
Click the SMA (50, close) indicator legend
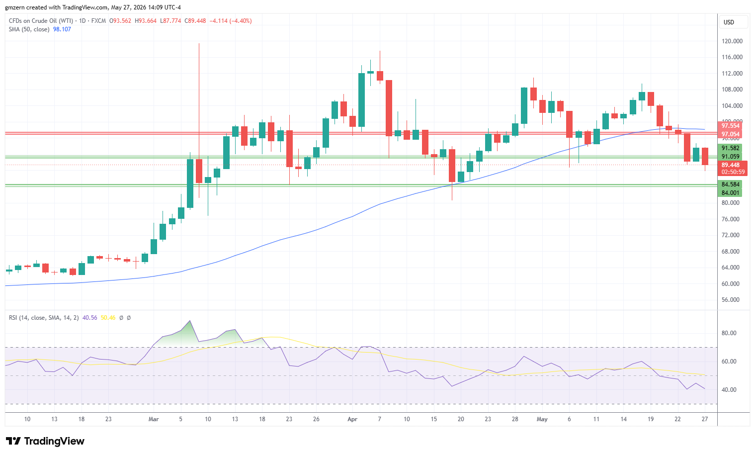(x=29, y=29)
